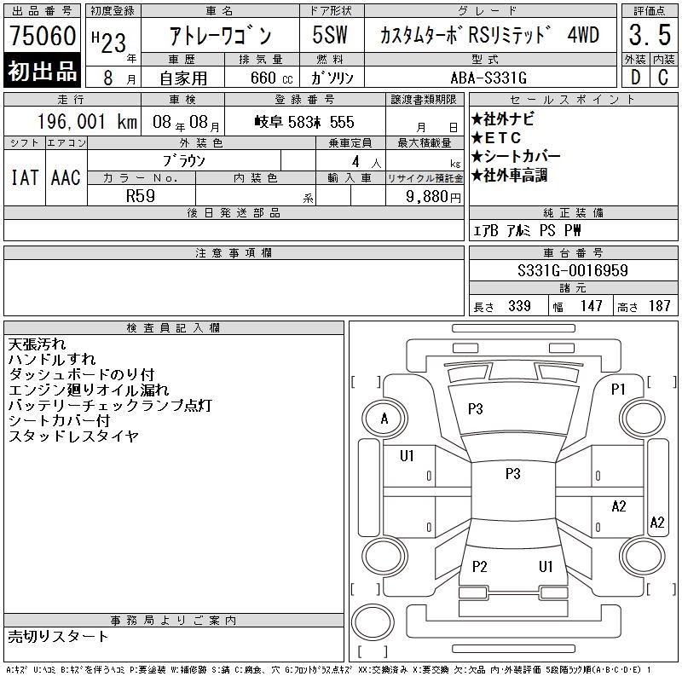Click the color number R59
The image size is (682, 682).
[x=141, y=196]
